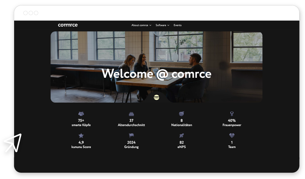Click the comrce logo in header
The height and width of the screenshot is (179, 305).
point(68,25)
